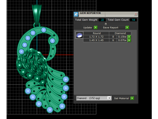The width and height of the screenshot is (158, 119).
Task: Click the Diamond column header
Action: point(120,33)
